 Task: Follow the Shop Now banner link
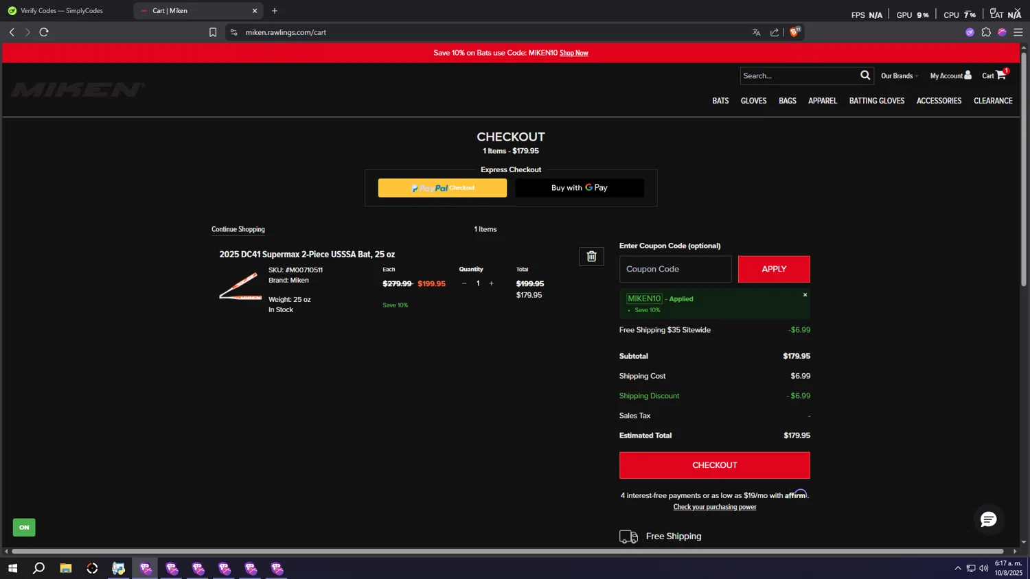(x=573, y=53)
